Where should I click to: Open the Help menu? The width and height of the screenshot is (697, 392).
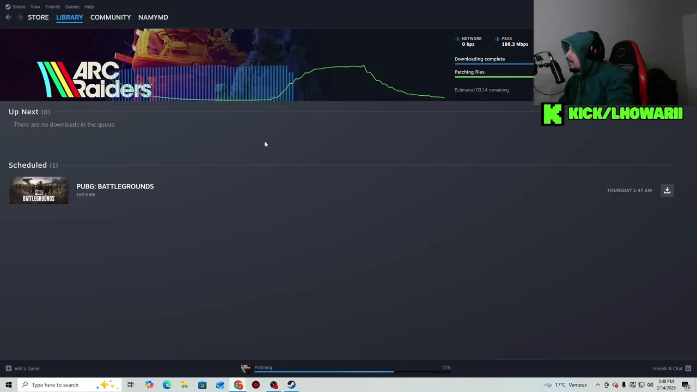point(89,7)
